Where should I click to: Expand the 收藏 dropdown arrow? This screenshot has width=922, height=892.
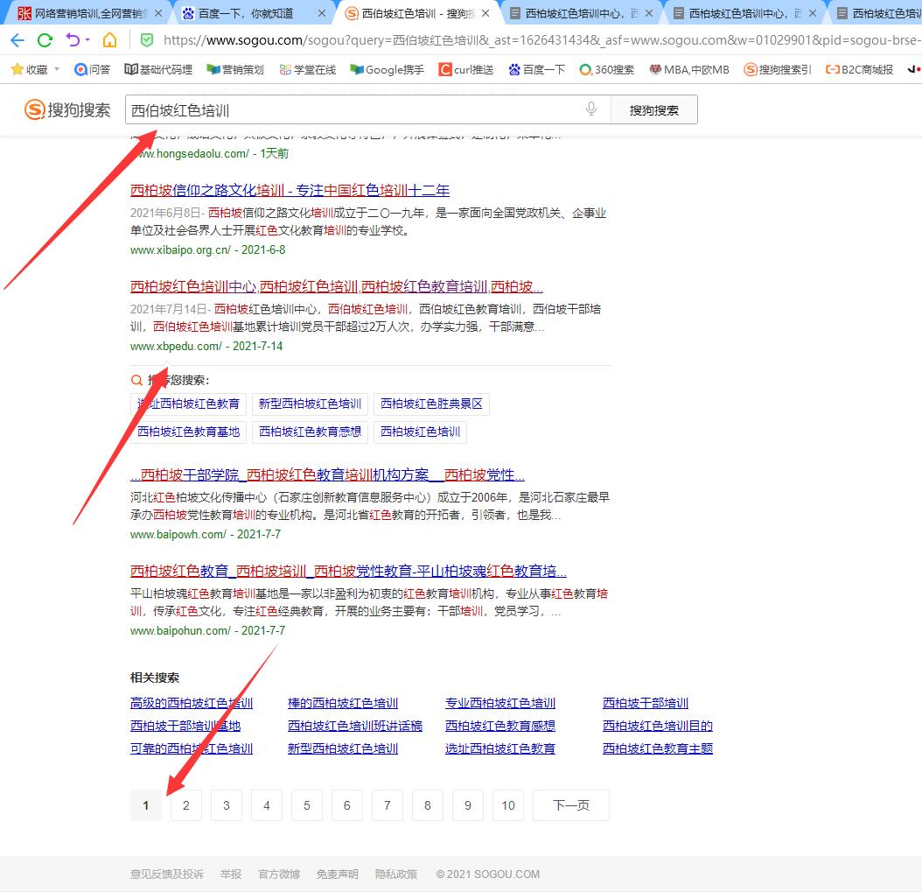[56, 68]
